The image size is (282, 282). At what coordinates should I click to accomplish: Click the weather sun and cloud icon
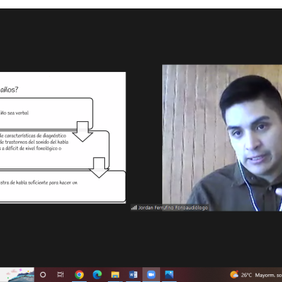pos(234,274)
